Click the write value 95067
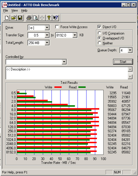The height and width of the screenshot is (176, 138). [112, 110]
